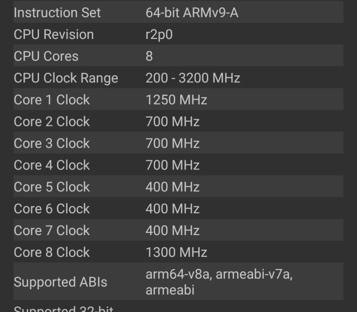Tap the Core 5 Clock label

pyautogui.click(x=51, y=187)
